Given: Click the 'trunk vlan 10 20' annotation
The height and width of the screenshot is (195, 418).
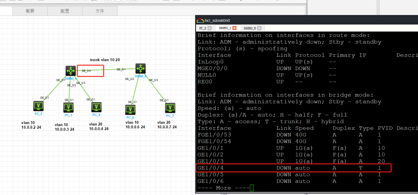Looking at the screenshot, I should click(x=105, y=60).
